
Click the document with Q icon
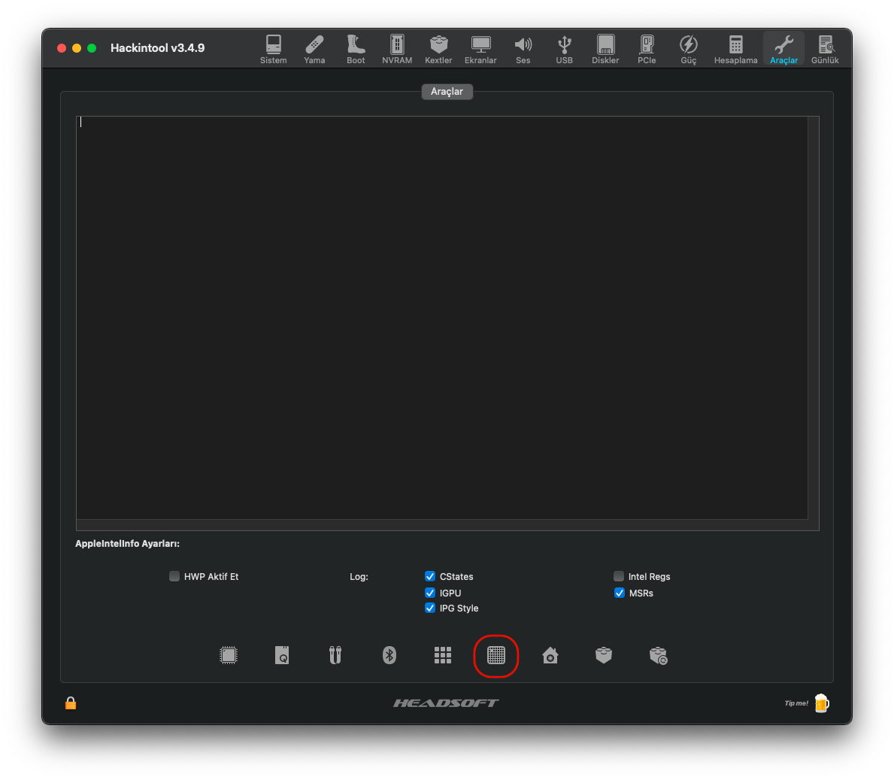(282, 655)
